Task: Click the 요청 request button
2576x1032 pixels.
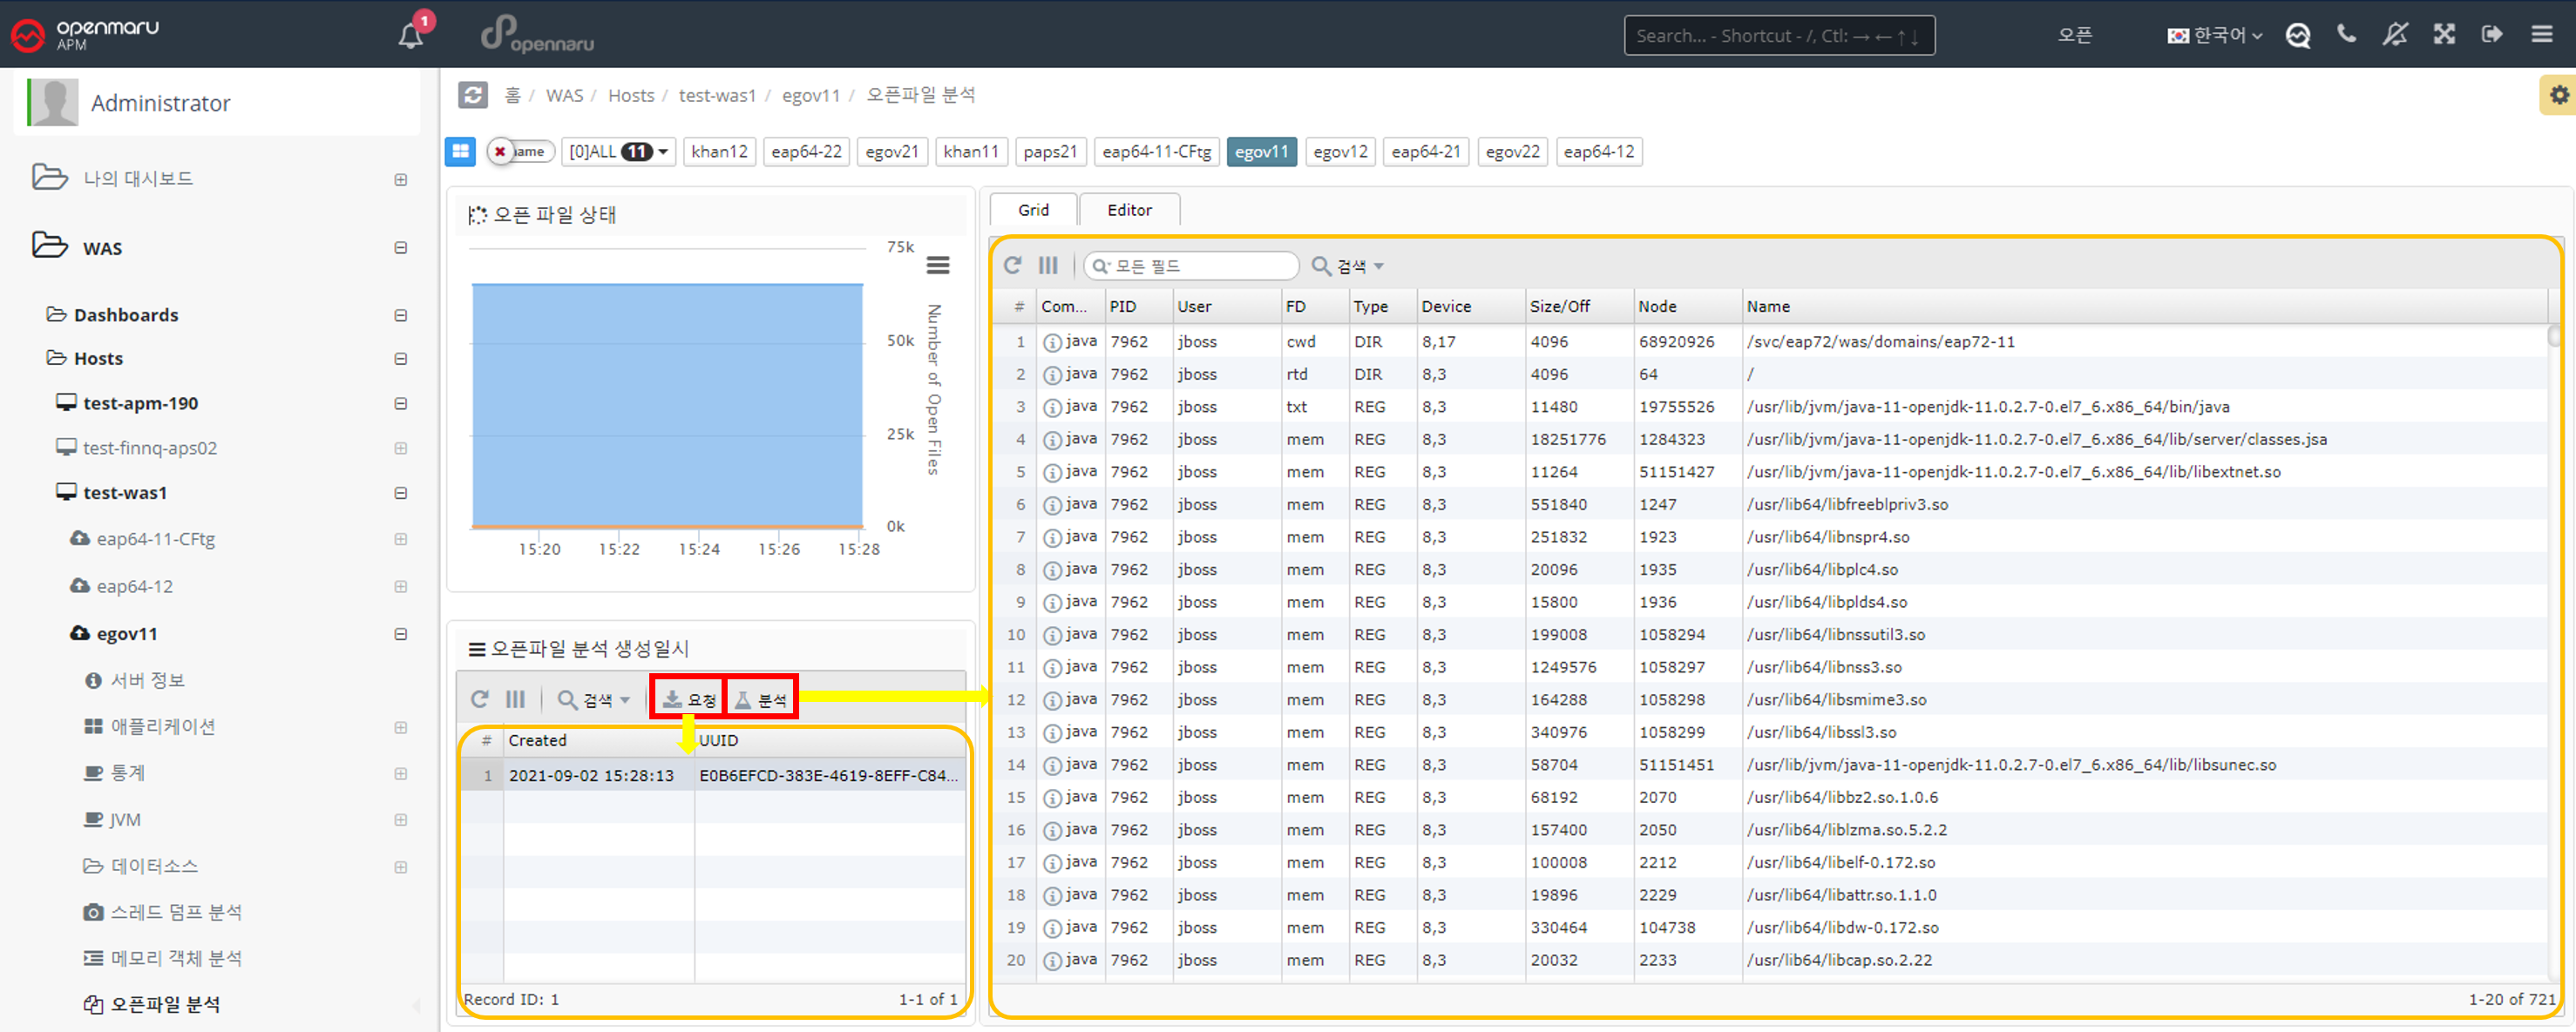Action: point(689,699)
